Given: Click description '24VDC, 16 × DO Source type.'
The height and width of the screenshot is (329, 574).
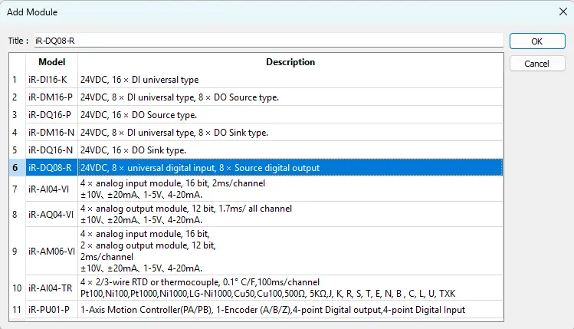Looking at the screenshot, I should pos(139,115).
